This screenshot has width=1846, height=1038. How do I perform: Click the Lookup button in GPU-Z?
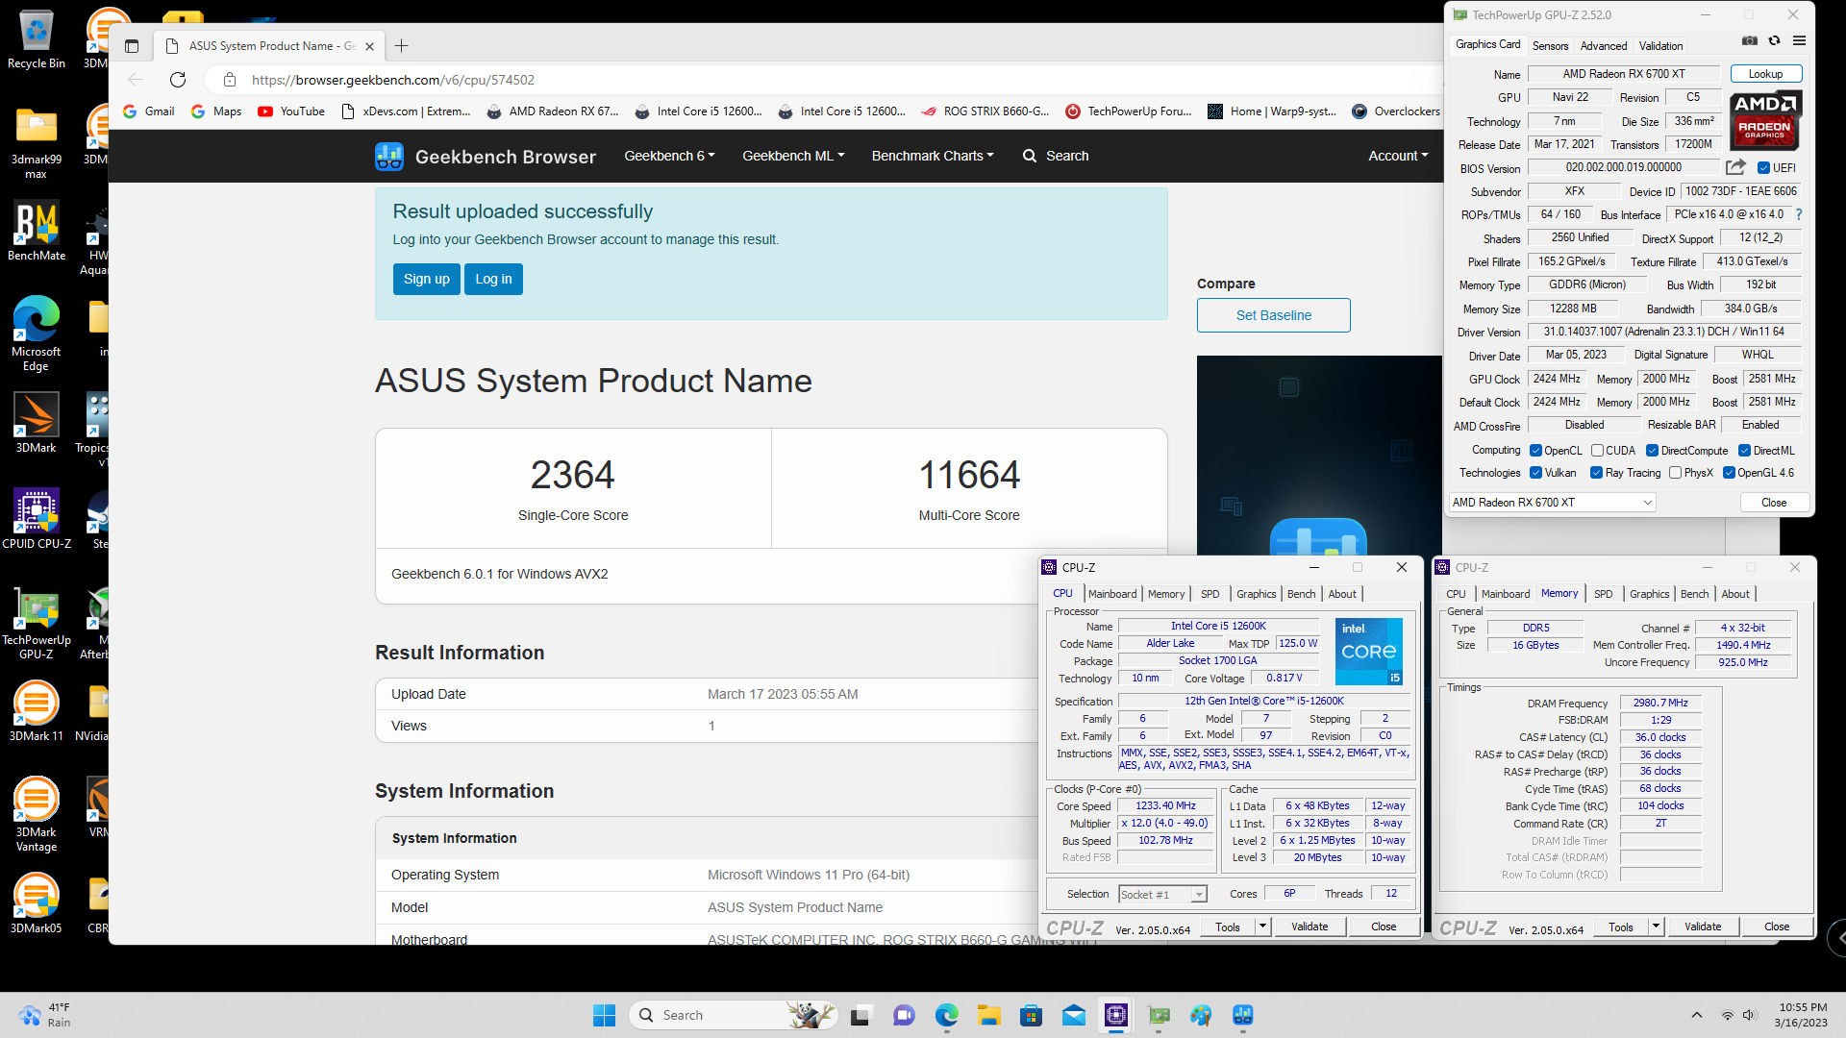(1765, 74)
